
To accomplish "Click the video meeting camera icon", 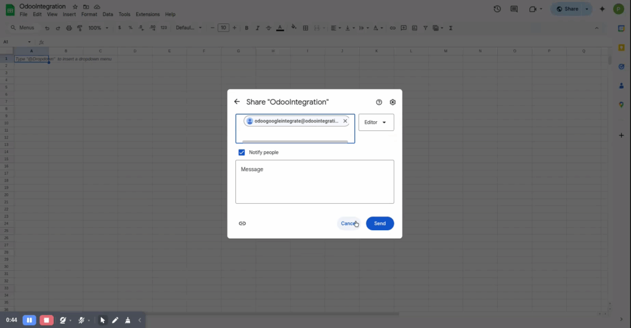I will (533, 9).
